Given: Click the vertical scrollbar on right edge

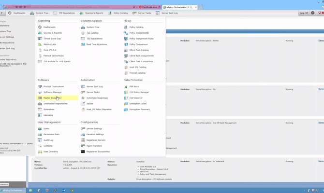Looking at the screenshot, I should pyautogui.click(x=322, y=96).
